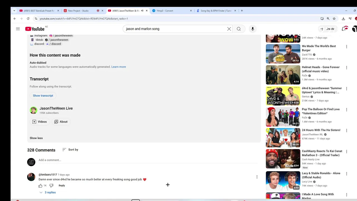Open JasonTheWeen Live channel name
The width and height of the screenshot is (357, 201).
[x=56, y=108]
